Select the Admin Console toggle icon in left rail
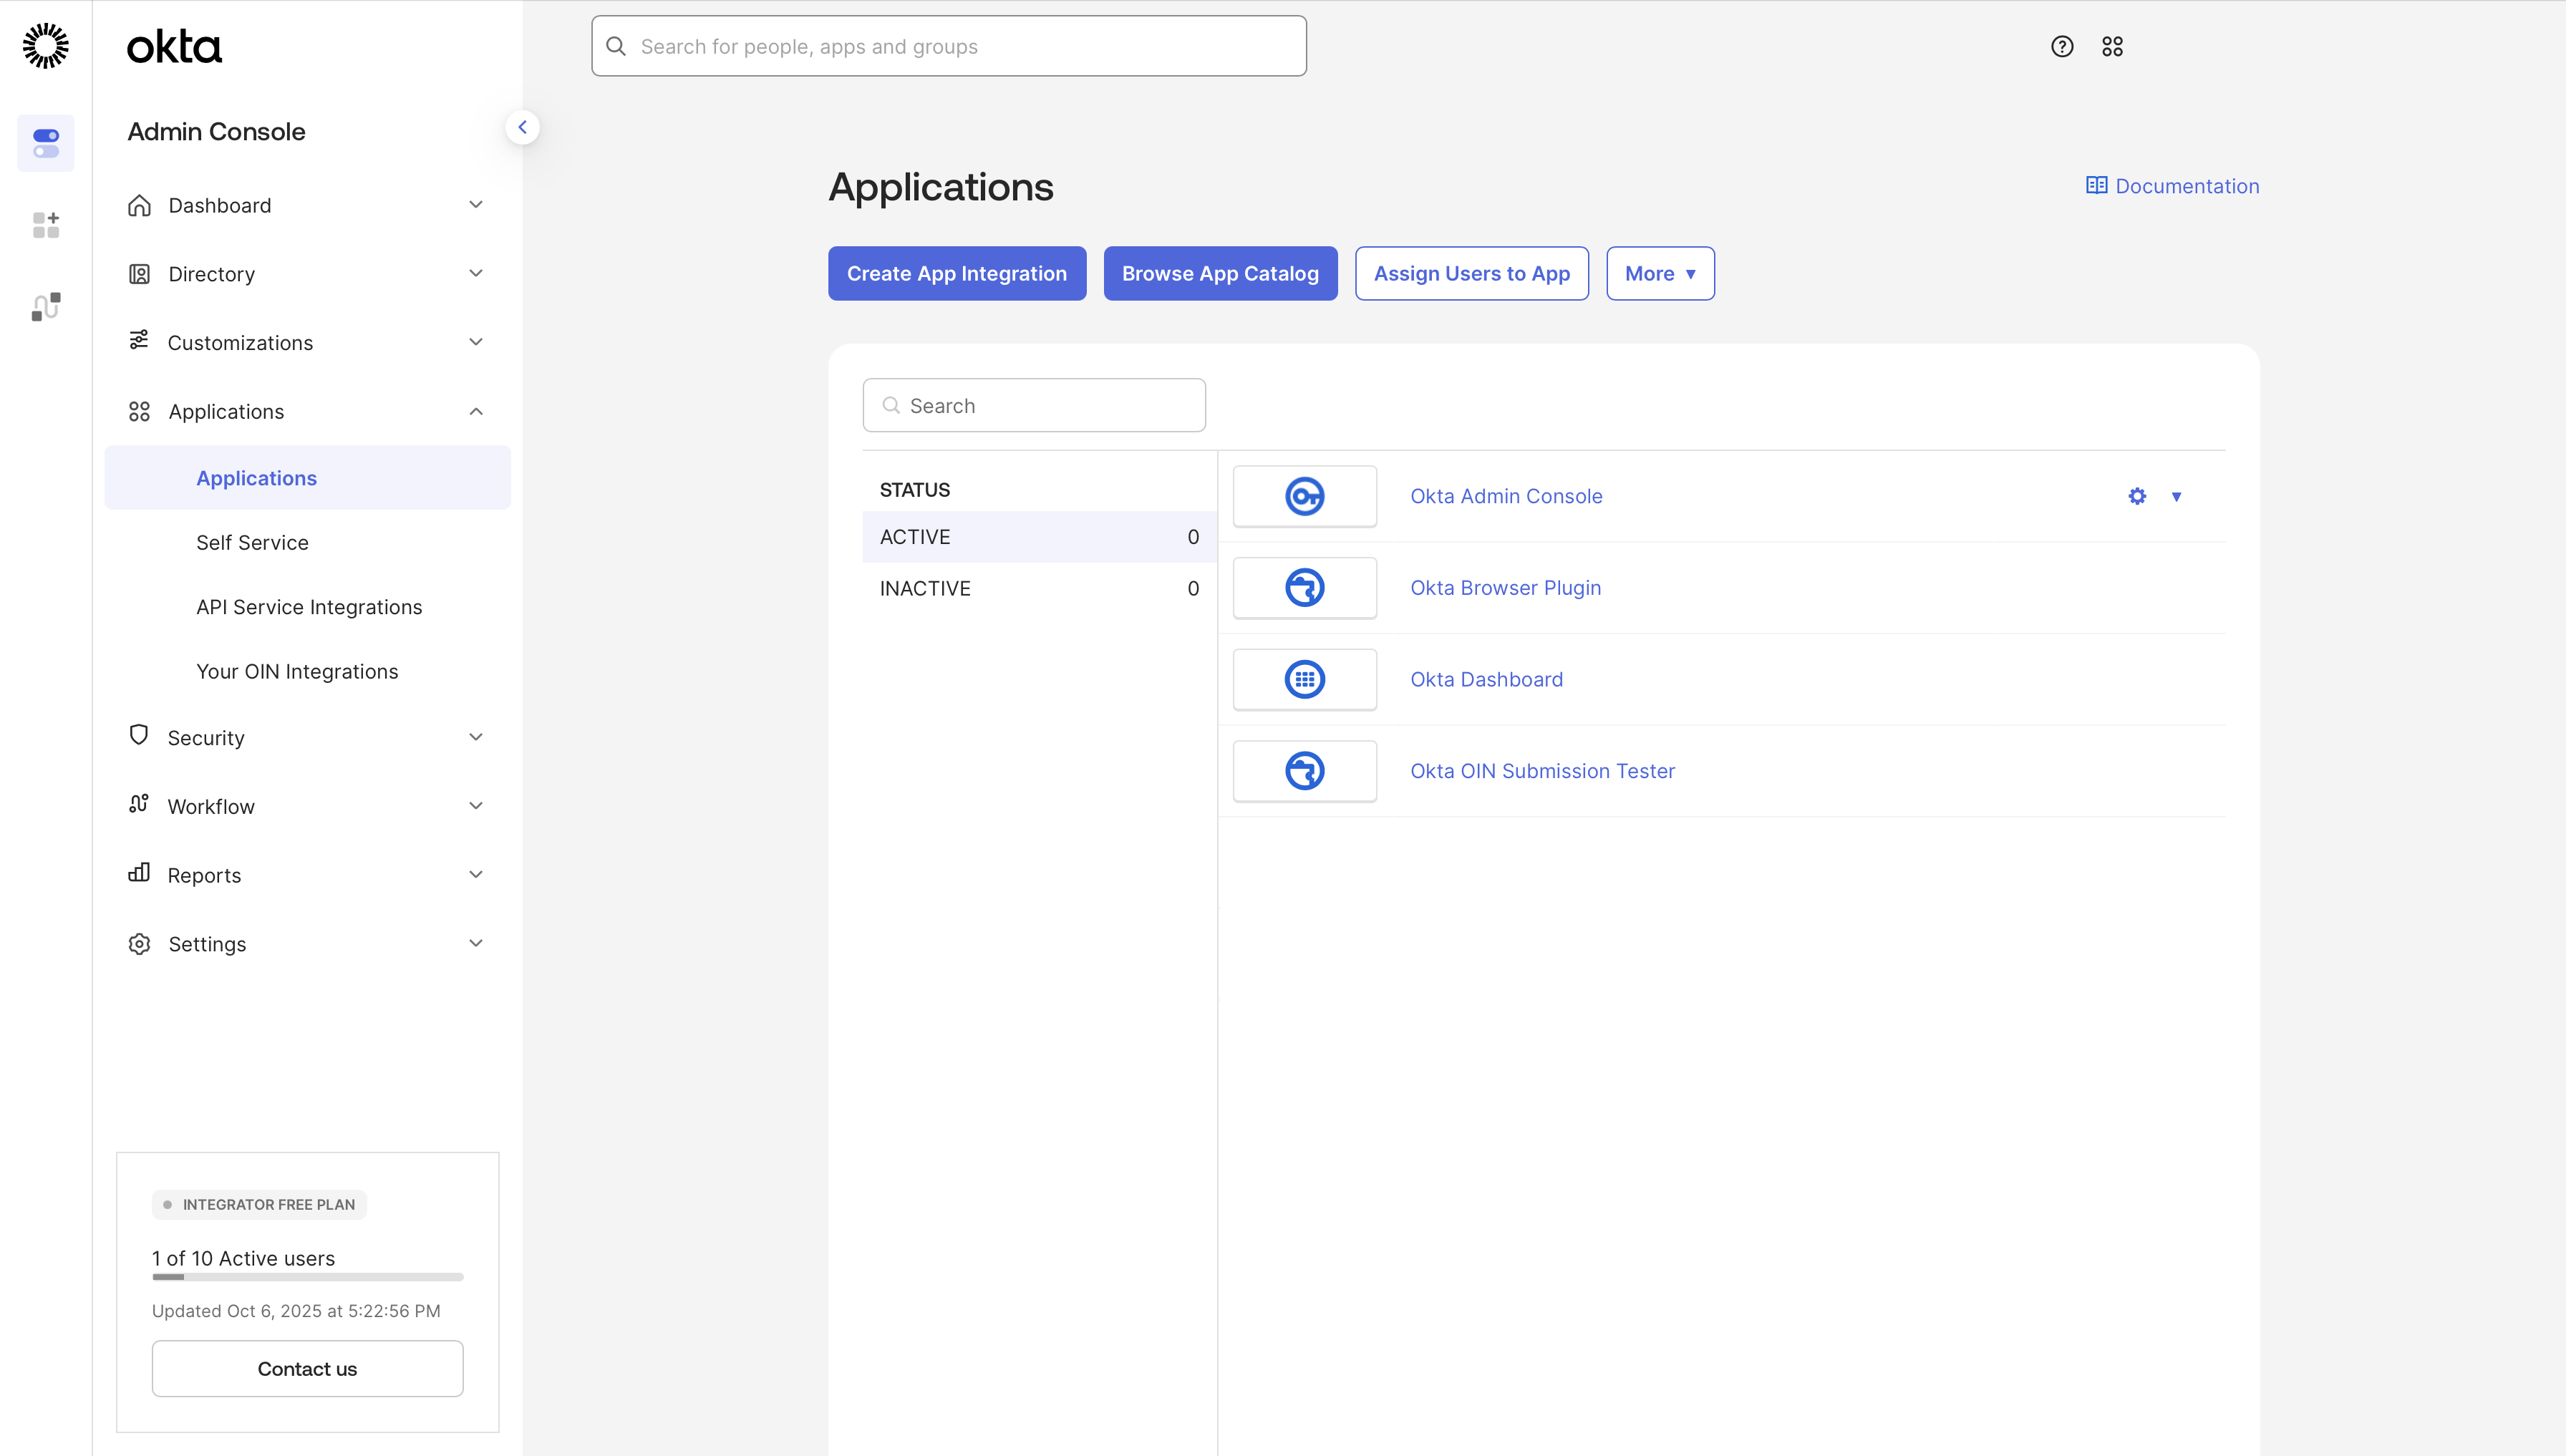This screenshot has height=1456, width=2566. click(x=46, y=143)
